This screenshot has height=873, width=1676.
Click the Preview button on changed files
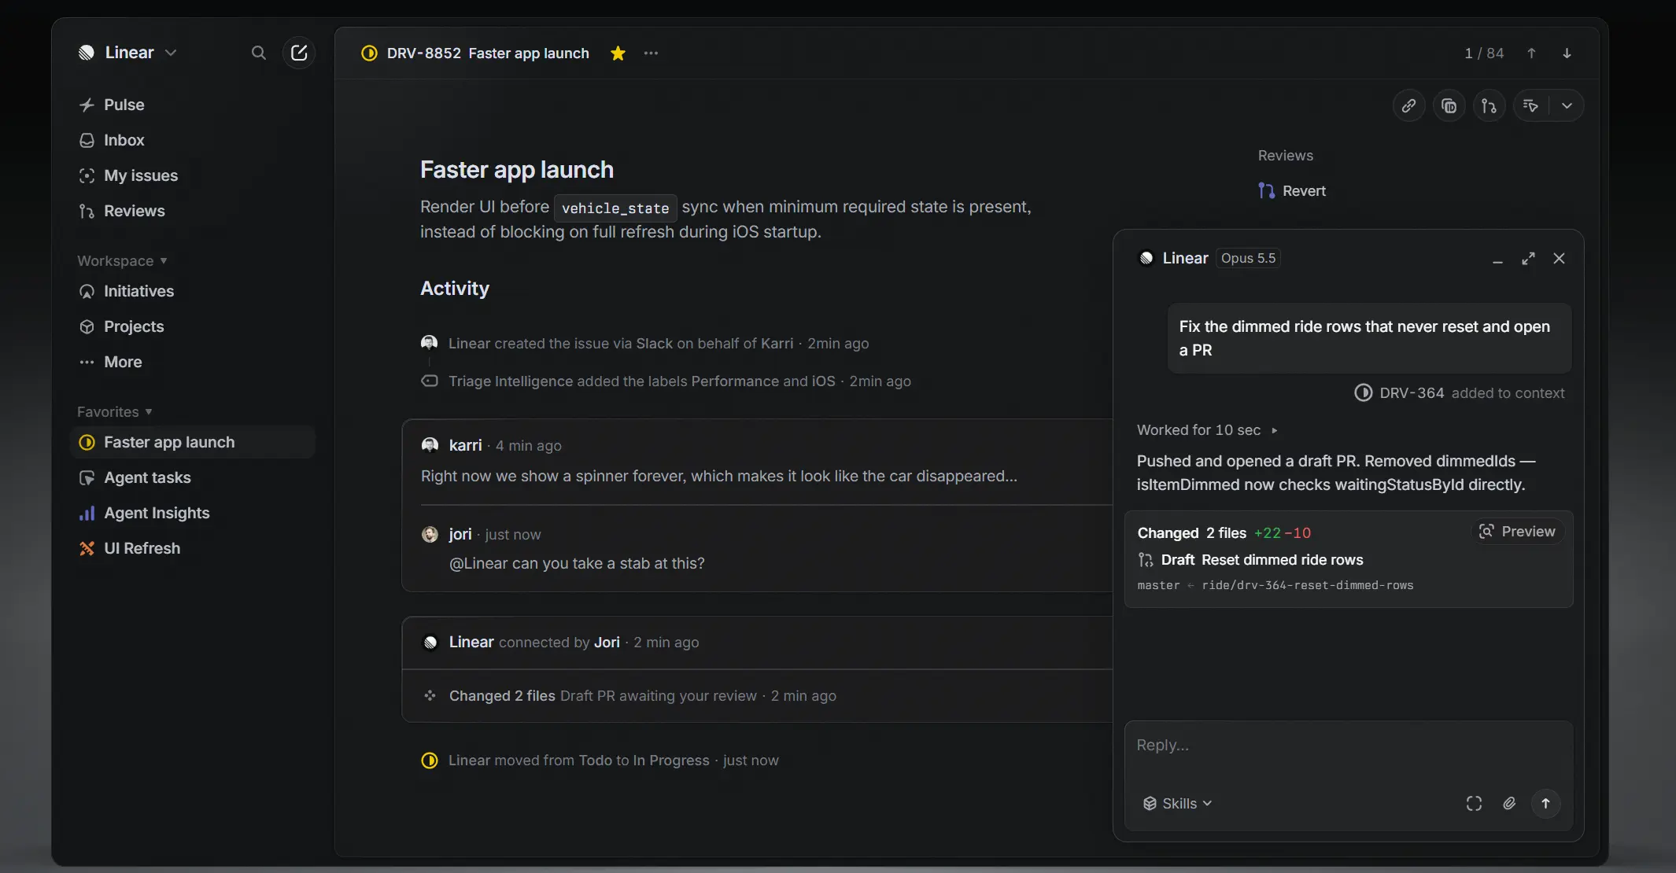[1518, 532]
